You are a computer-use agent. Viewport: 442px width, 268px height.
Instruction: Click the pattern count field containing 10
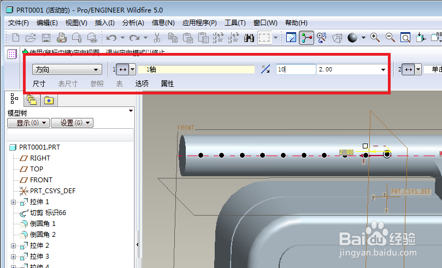pyautogui.click(x=296, y=69)
